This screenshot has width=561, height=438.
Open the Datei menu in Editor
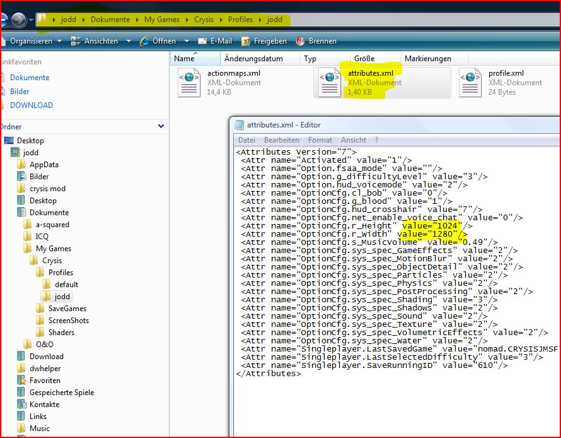(247, 140)
